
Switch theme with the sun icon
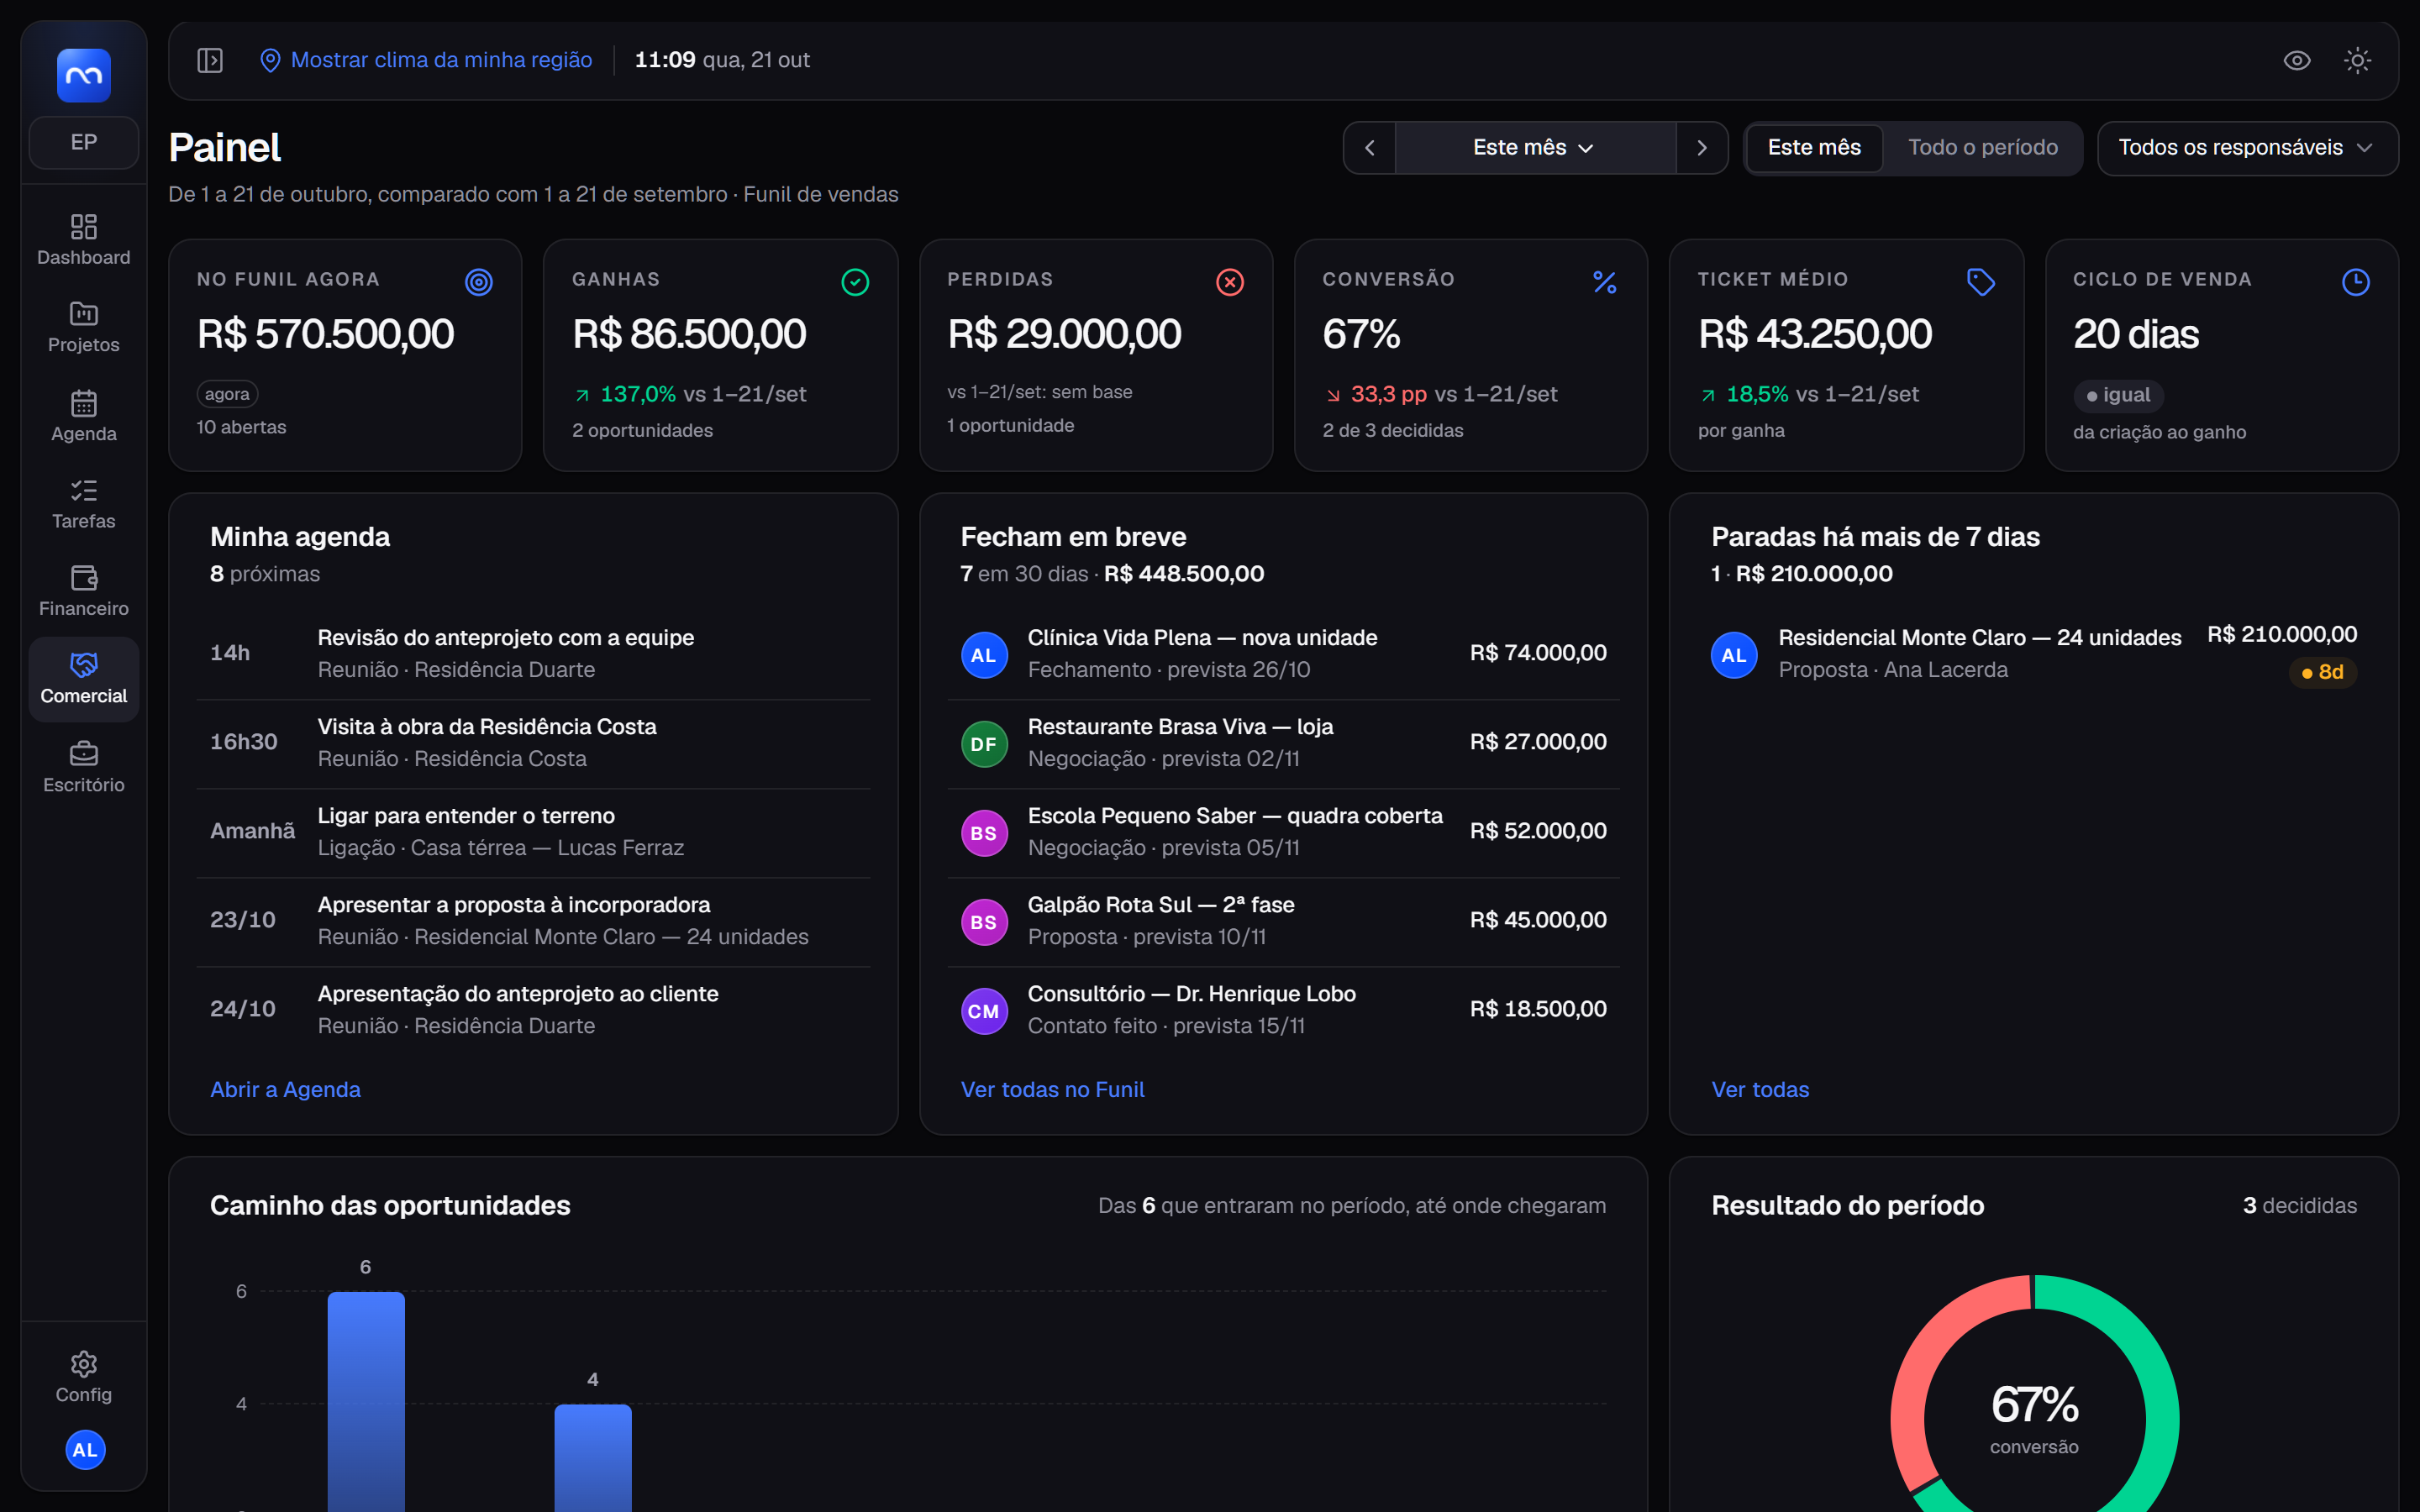coord(2357,60)
